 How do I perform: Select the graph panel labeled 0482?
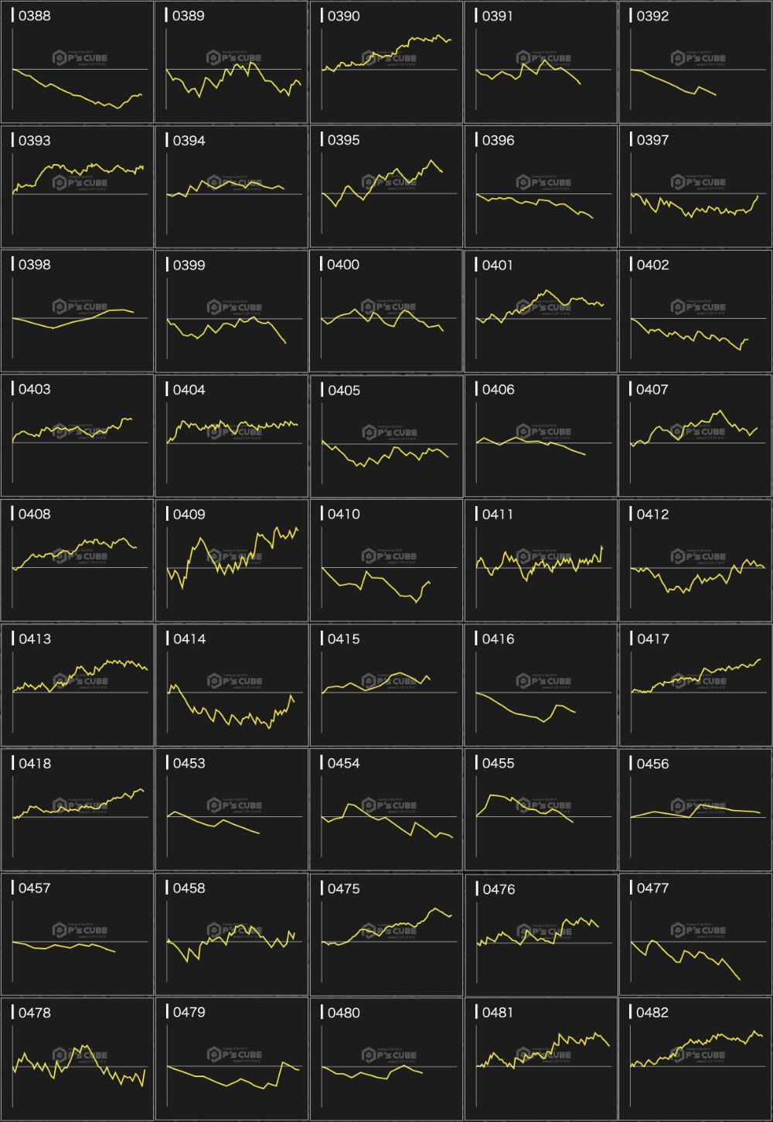(x=696, y=1059)
